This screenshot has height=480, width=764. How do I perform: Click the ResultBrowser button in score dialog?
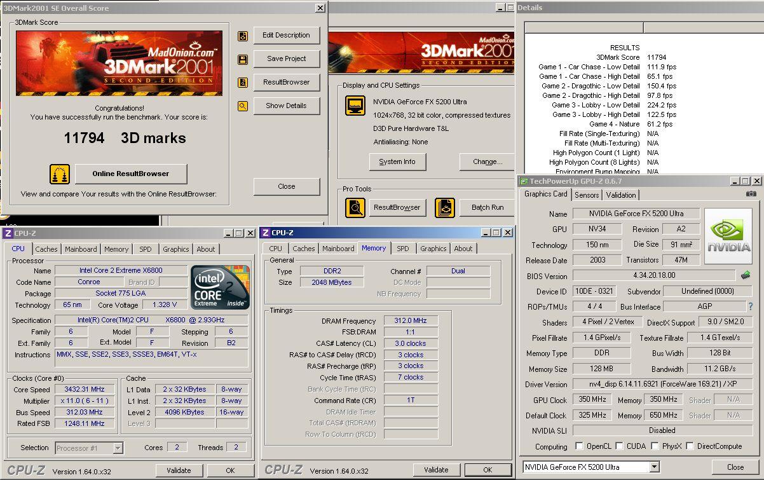click(286, 82)
